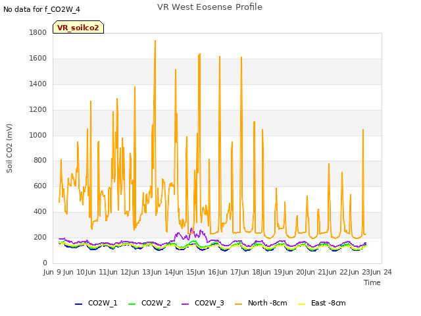Click the 400 y-axis tick label

coord(40,212)
